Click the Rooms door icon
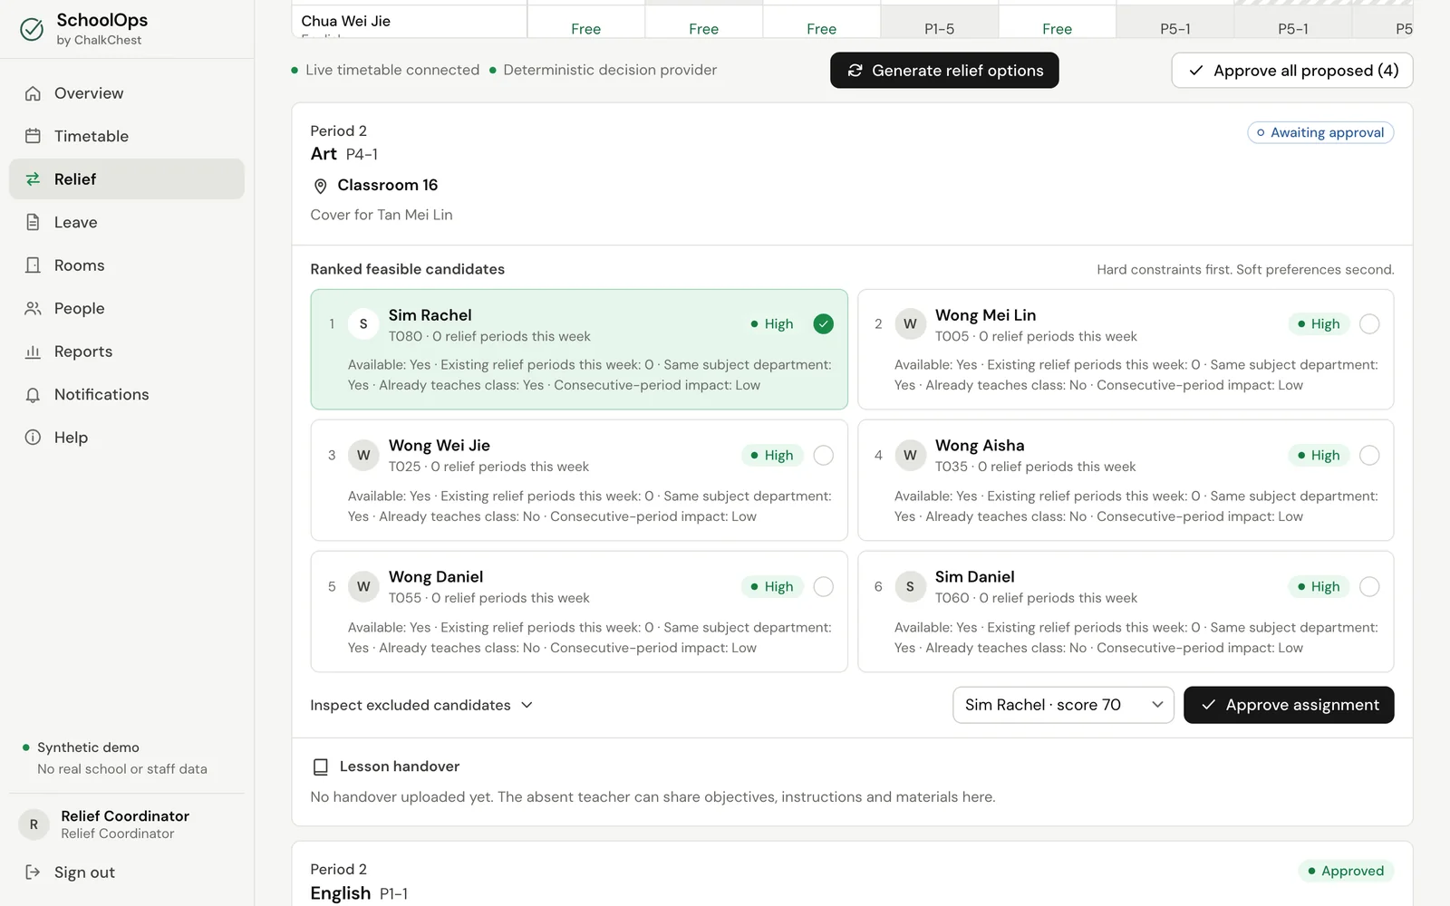The height and width of the screenshot is (906, 1450). click(x=33, y=265)
